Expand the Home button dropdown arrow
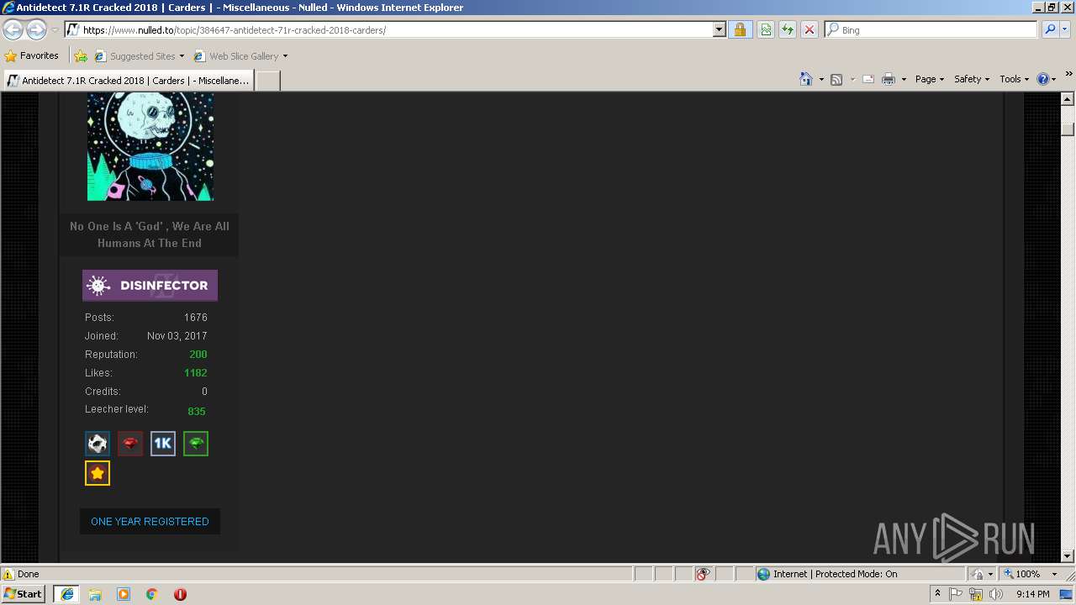This screenshot has height=605, width=1076. (820, 79)
